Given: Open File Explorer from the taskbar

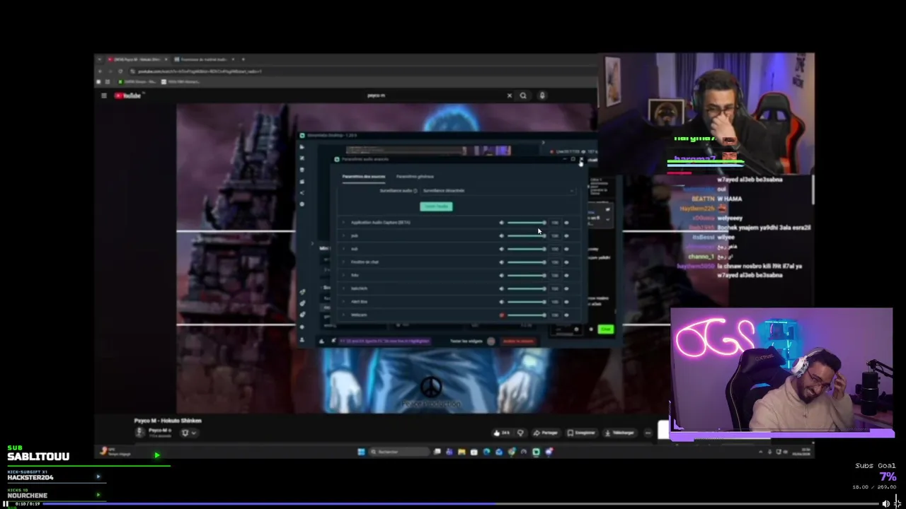Looking at the screenshot, I should (461, 452).
